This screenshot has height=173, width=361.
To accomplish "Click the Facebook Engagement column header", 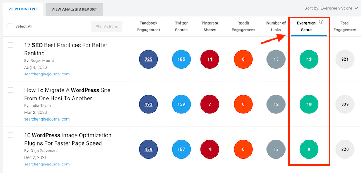I will (149, 26).
